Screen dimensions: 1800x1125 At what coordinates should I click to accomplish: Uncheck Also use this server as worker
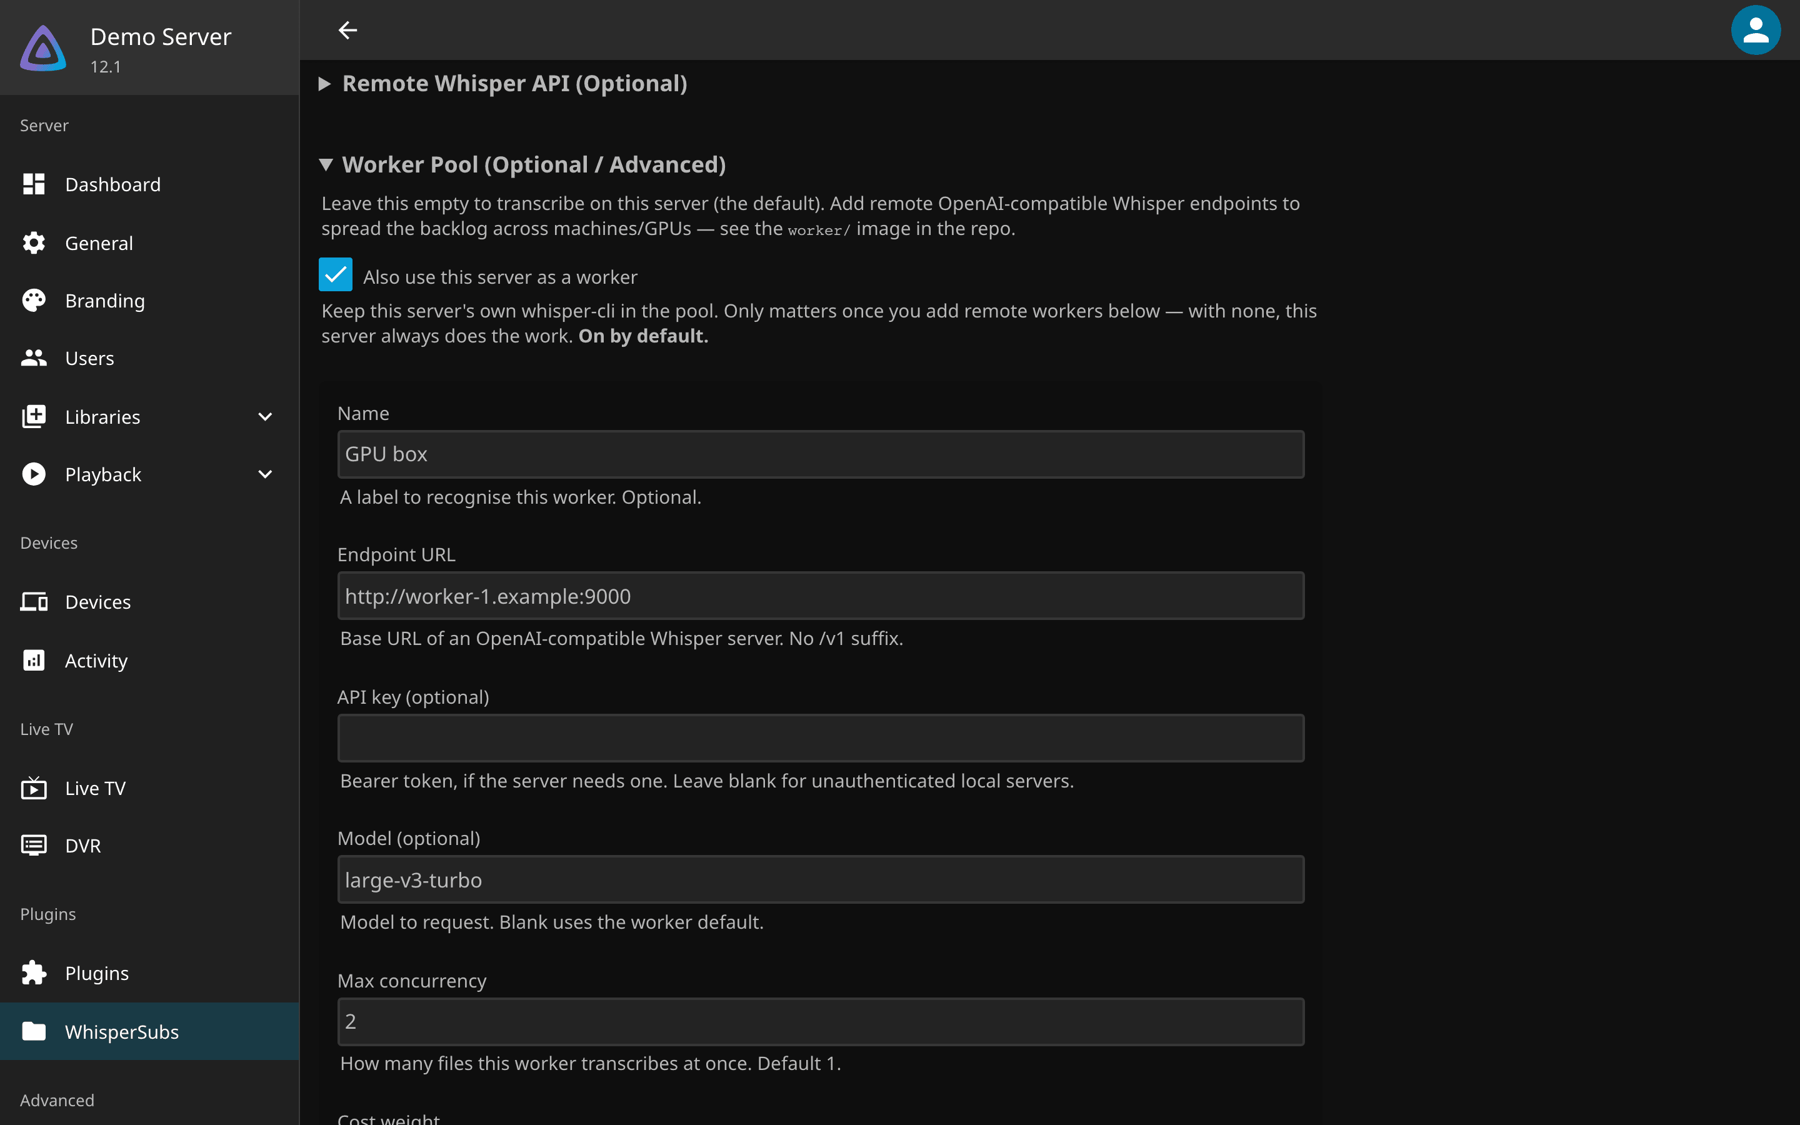pyautogui.click(x=336, y=274)
